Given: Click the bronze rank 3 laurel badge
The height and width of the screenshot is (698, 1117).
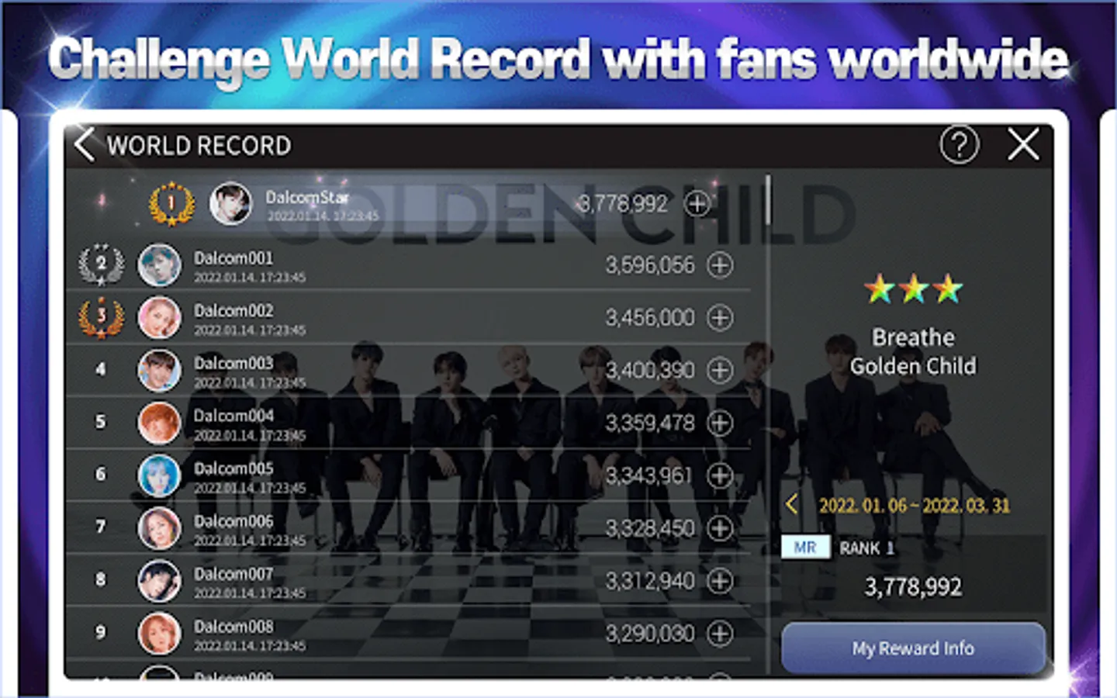Looking at the screenshot, I should pos(101,317).
